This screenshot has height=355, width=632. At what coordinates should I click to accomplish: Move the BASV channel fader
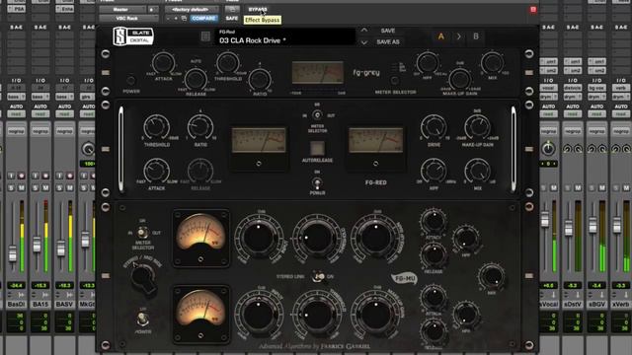(x=61, y=248)
